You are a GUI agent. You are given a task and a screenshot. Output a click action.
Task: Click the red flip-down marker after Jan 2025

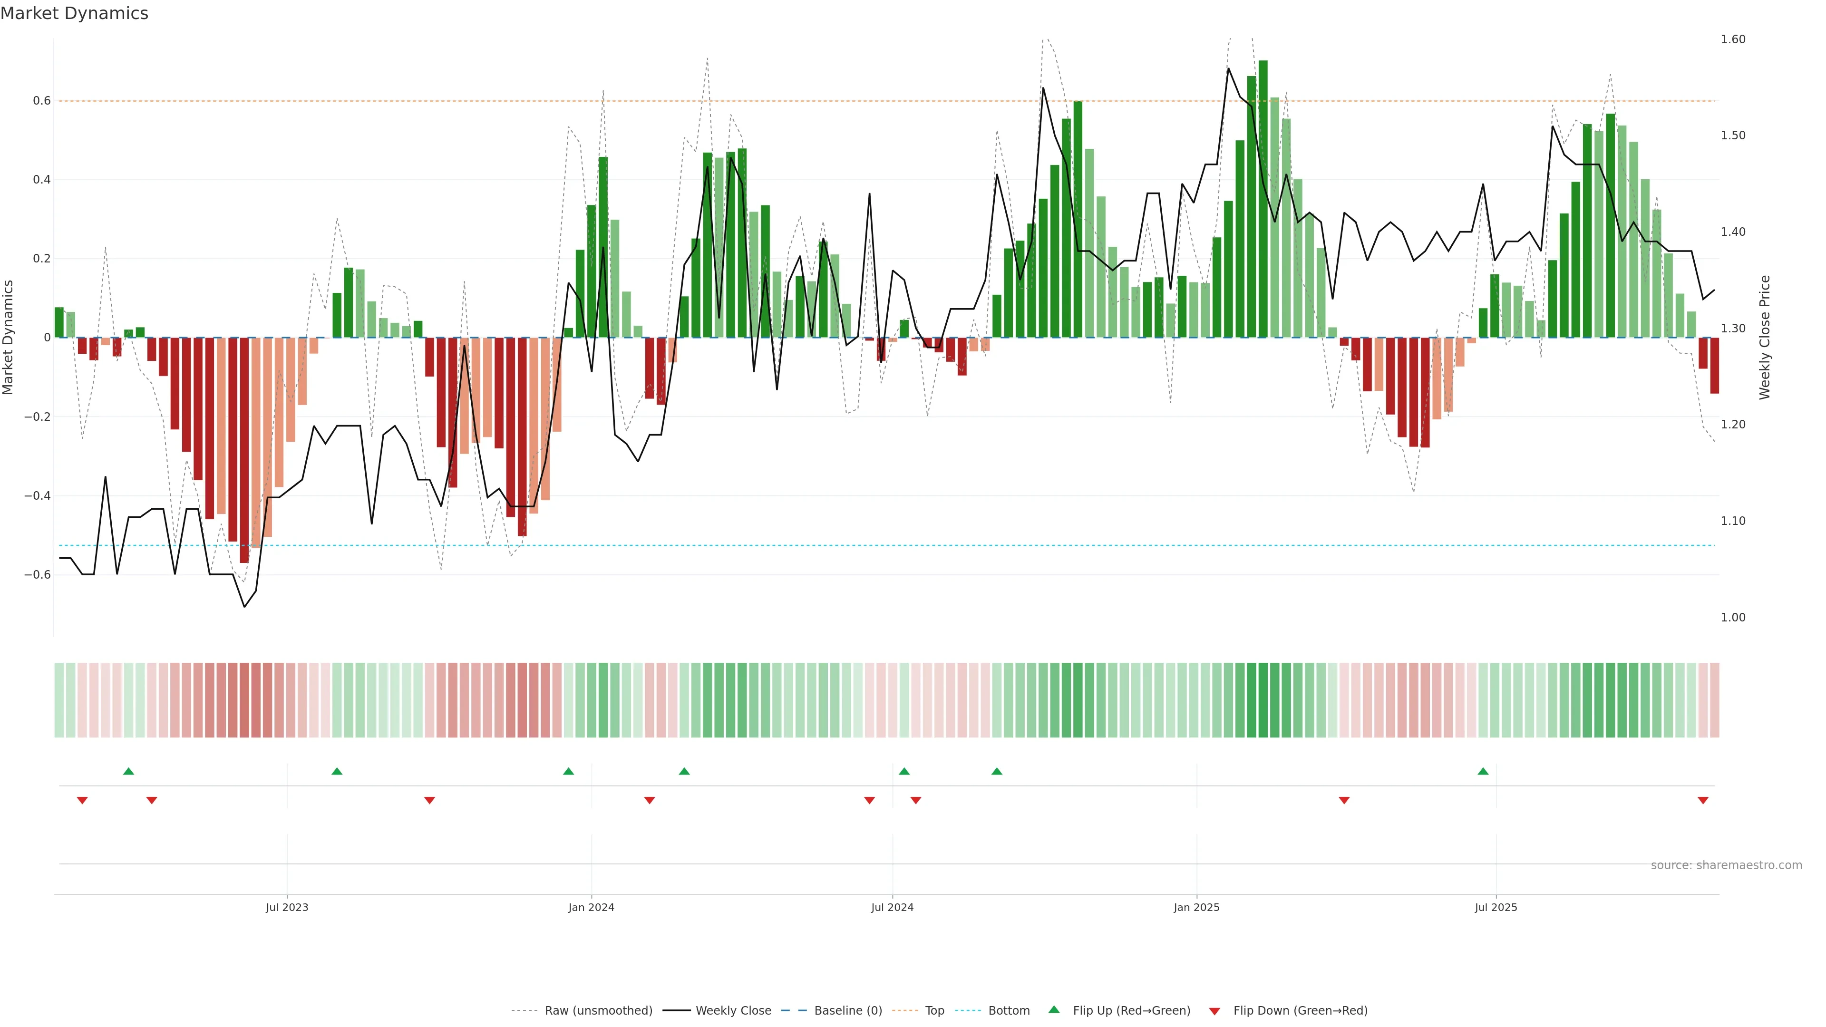1344,800
